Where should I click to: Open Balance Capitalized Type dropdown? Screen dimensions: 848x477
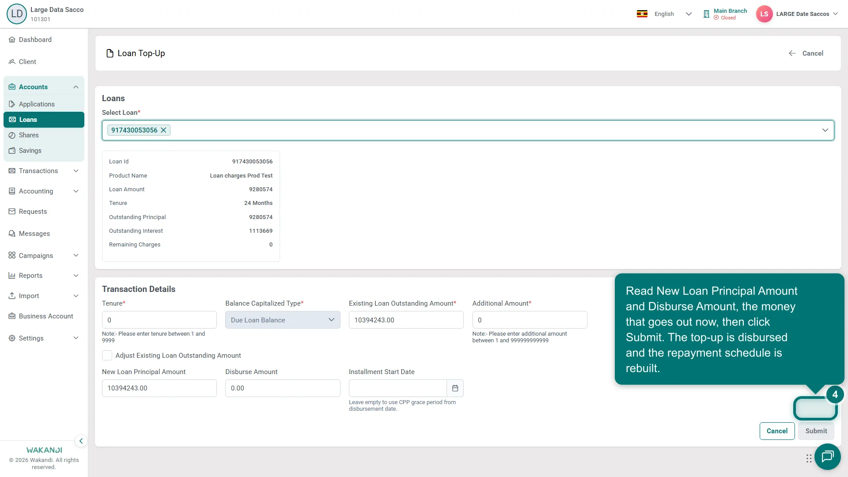[x=283, y=320]
